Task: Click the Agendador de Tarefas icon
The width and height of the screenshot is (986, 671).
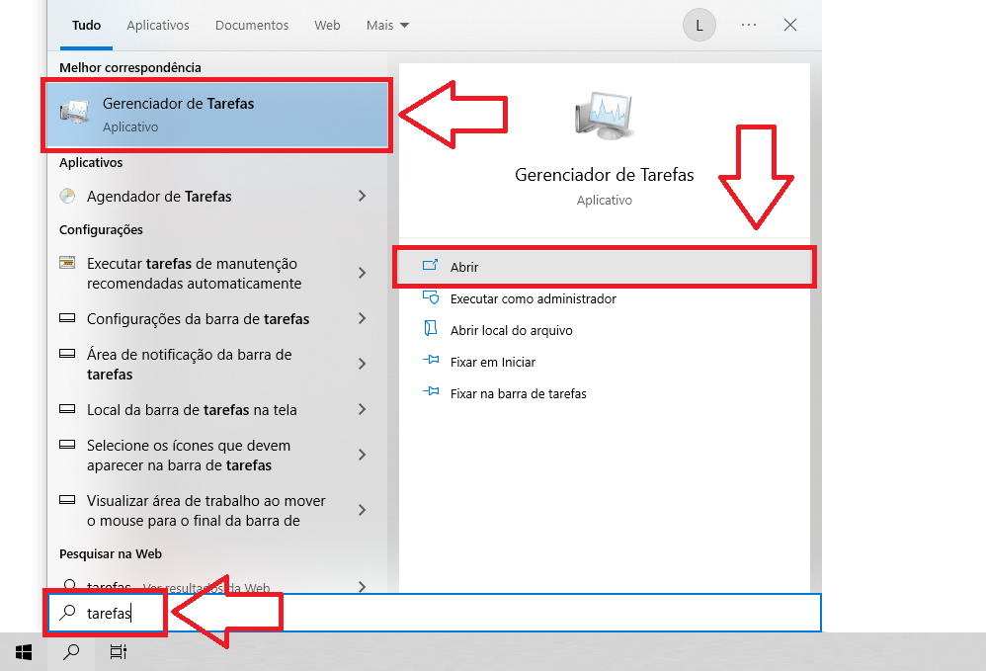Action: pyautogui.click(x=67, y=196)
